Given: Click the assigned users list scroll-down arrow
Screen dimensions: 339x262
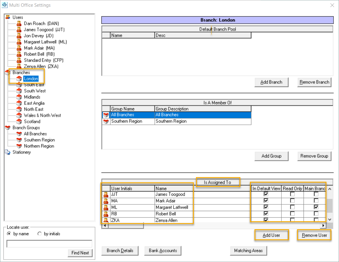Looking at the screenshot, I should 330,219.
